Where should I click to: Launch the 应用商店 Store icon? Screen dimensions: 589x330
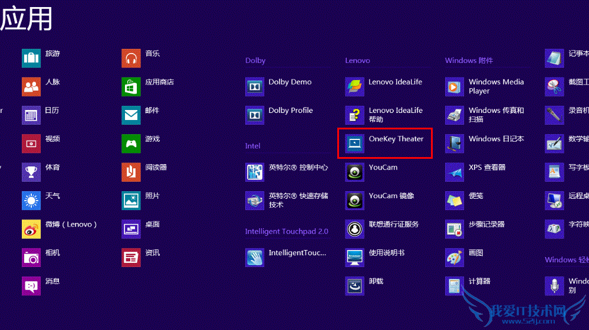point(131,86)
